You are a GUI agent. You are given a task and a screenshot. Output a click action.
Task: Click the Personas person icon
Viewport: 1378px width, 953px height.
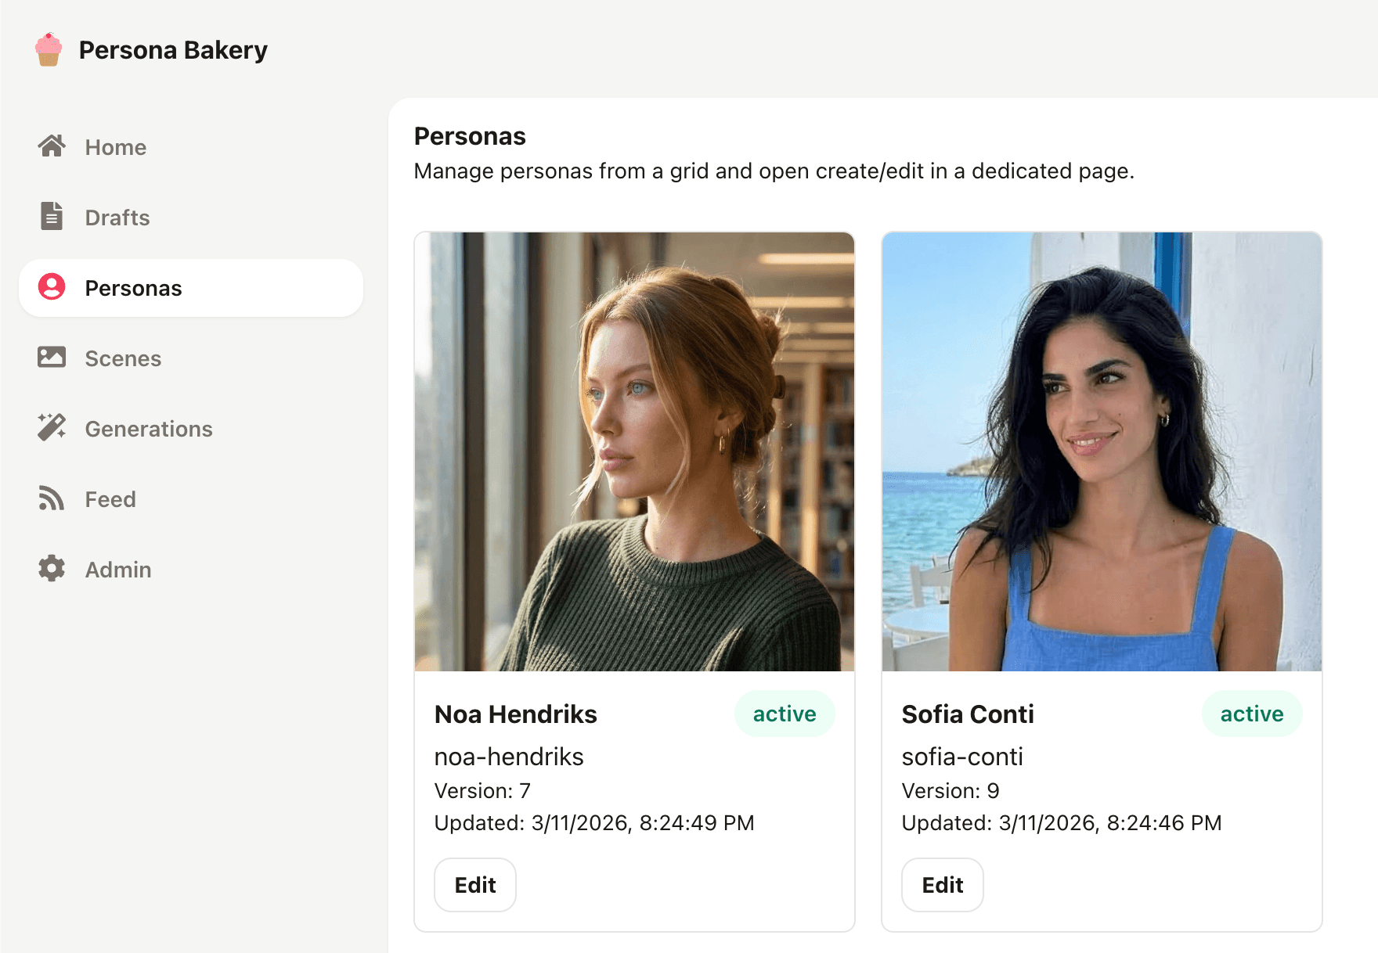pyautogui.click(x=51, y=287)
